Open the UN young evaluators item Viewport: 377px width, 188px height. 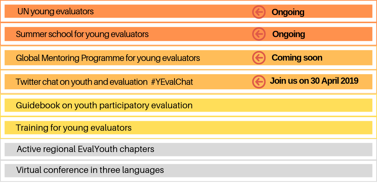point(188,11)
